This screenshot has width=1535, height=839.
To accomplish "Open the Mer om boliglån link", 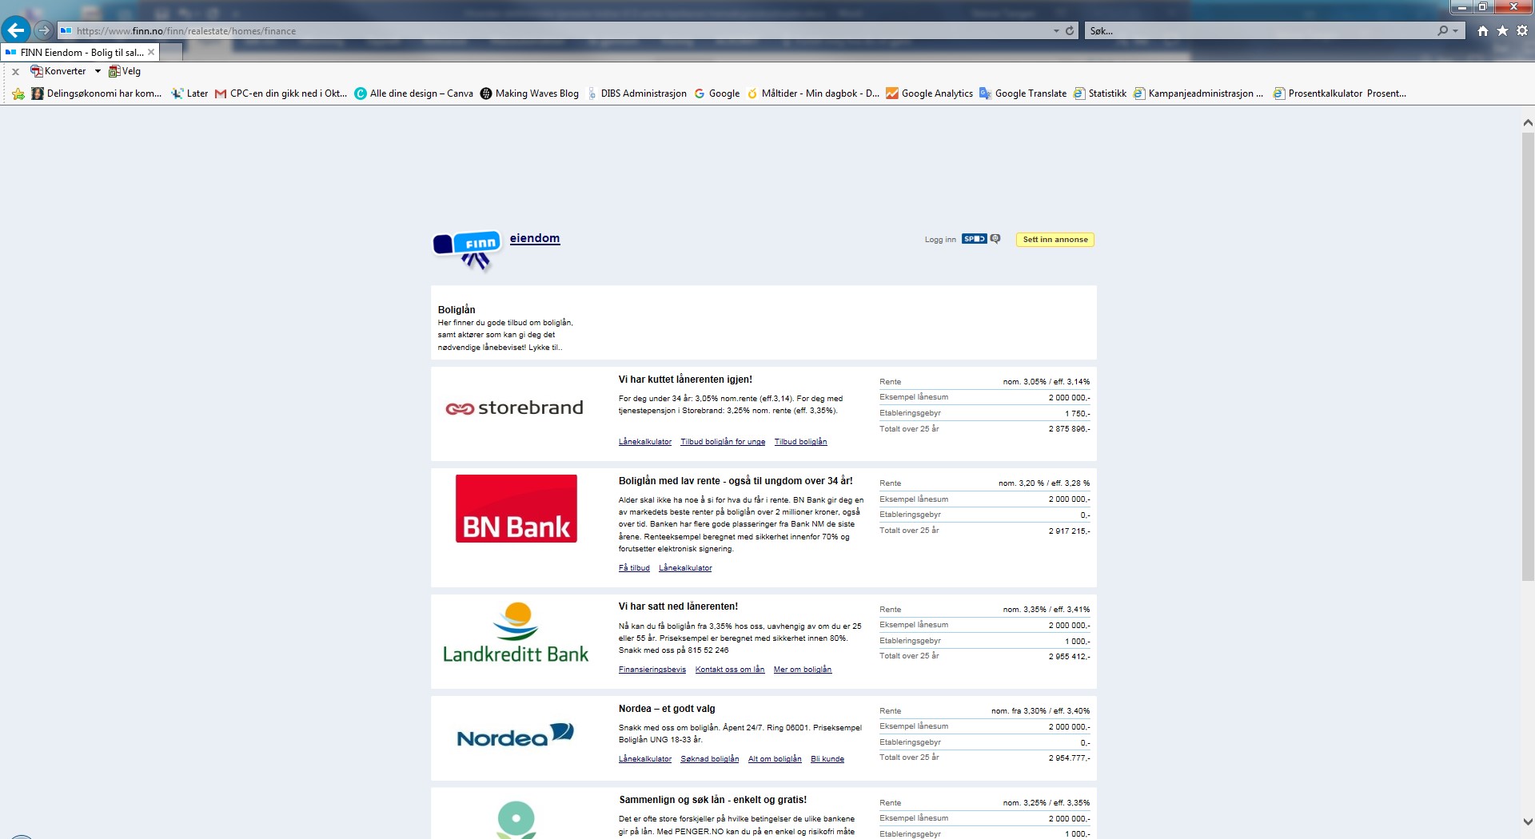I will coord(803,670).
